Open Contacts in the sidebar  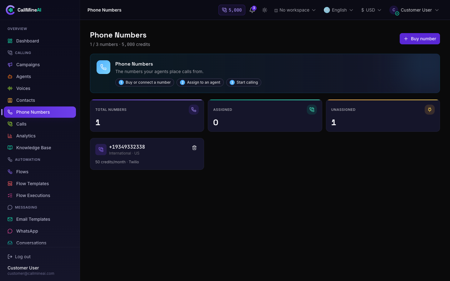pyautogui.click(x=40, y=100)
